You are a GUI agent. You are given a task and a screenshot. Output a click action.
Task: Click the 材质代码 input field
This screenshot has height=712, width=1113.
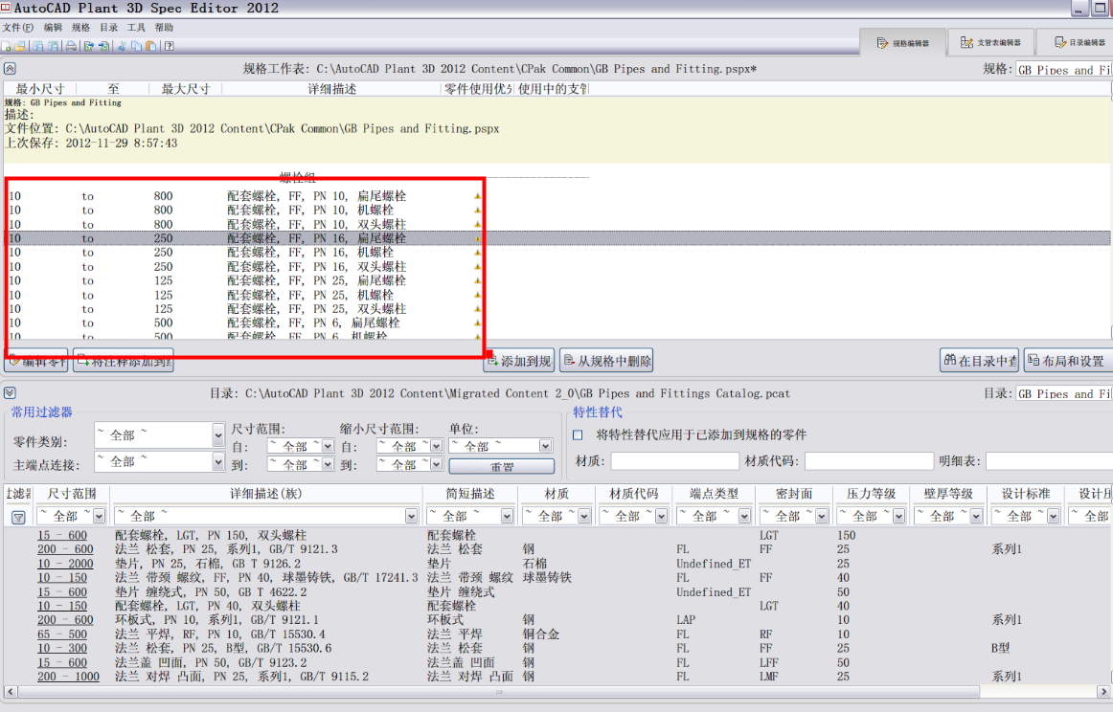[869, 461]
